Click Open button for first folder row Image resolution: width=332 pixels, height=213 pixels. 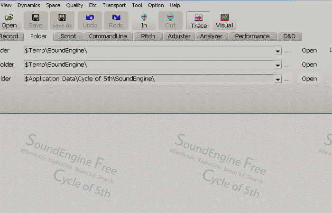309,51
